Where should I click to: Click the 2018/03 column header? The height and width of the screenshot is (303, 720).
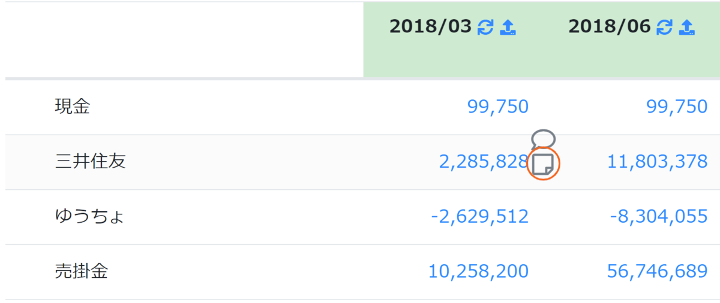[430, 27]
